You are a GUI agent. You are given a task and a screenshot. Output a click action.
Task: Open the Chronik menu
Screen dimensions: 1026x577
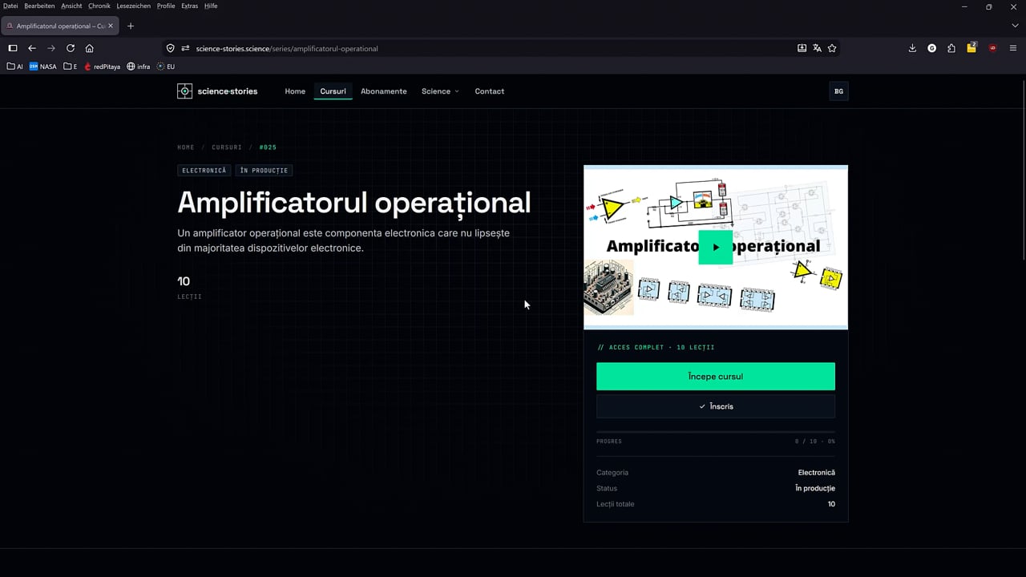click(99, 6)
